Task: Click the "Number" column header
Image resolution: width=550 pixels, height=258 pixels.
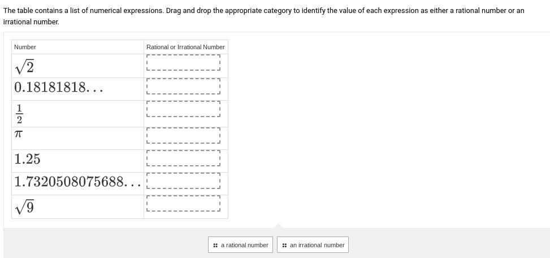Action: 25,47
